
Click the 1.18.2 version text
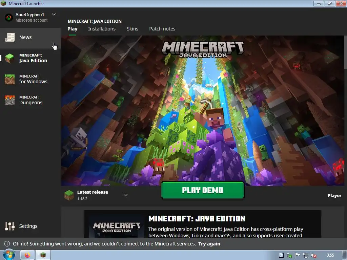[x=82, y=199]
